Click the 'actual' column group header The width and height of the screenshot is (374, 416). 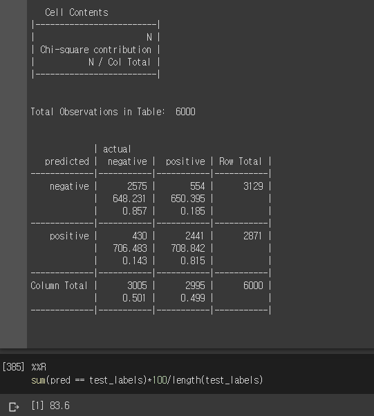coord(117,149)
